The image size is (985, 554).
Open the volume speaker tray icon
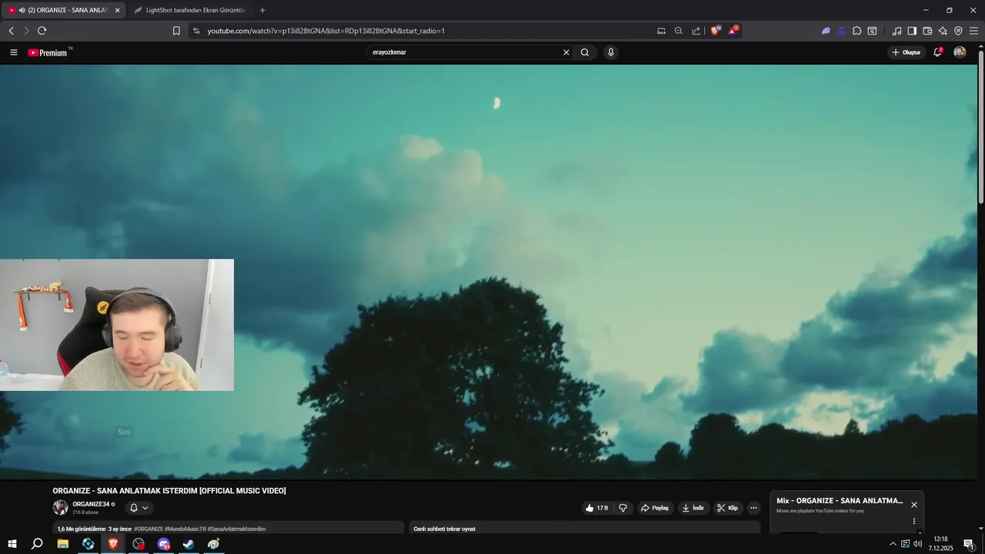[x=917, y=544]
